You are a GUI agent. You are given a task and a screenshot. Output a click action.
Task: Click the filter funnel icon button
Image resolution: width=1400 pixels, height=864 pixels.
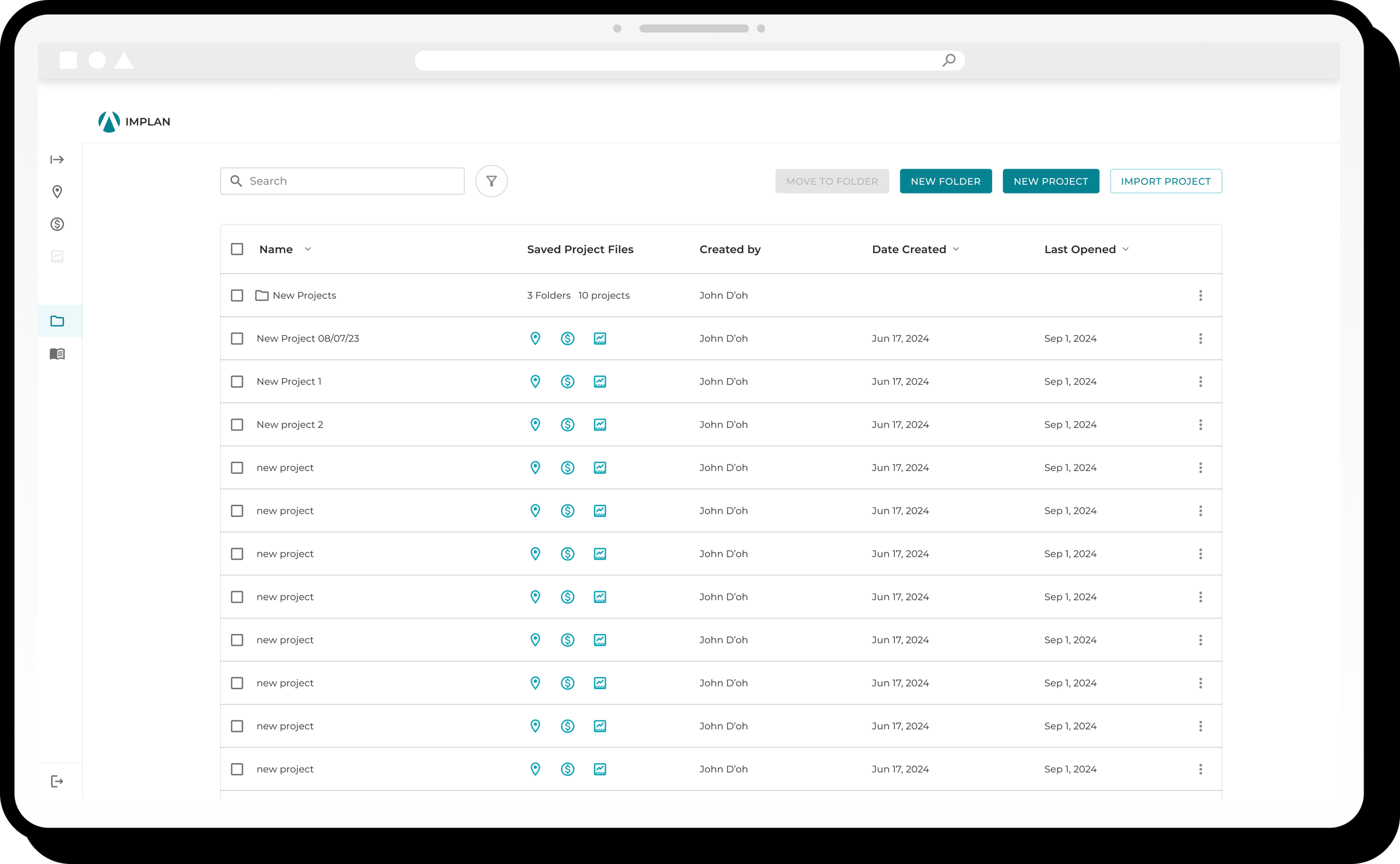coord(491,181)
